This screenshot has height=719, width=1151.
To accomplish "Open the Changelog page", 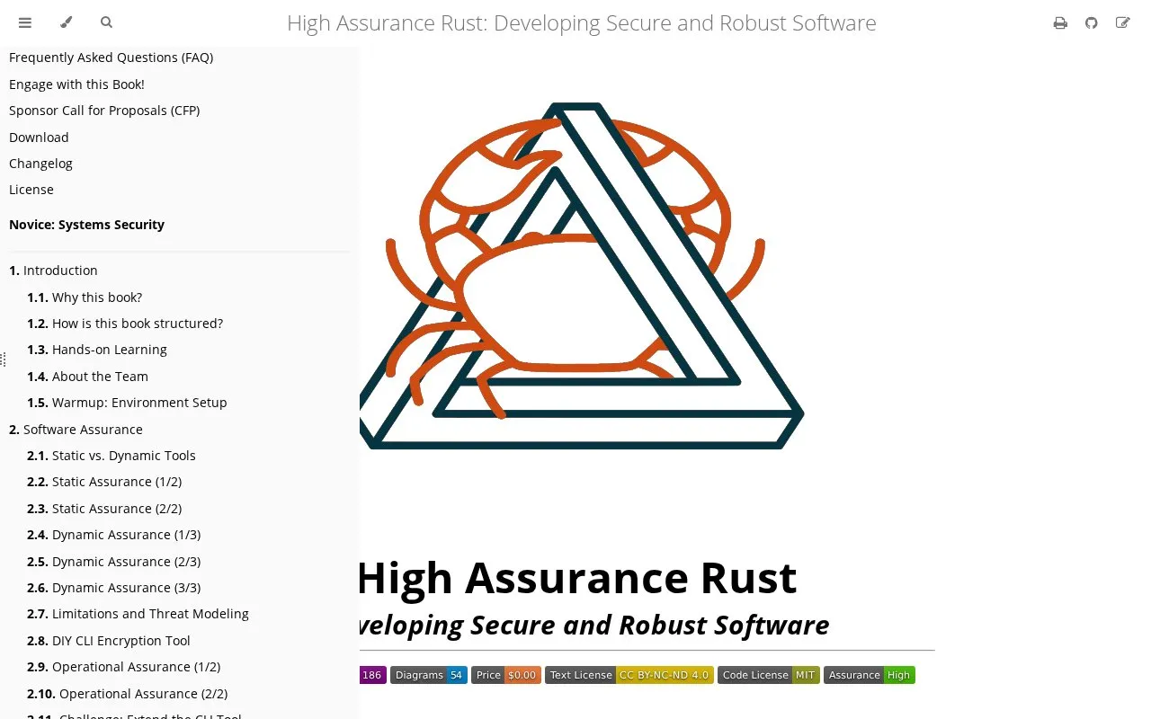I will click(40, 164).
